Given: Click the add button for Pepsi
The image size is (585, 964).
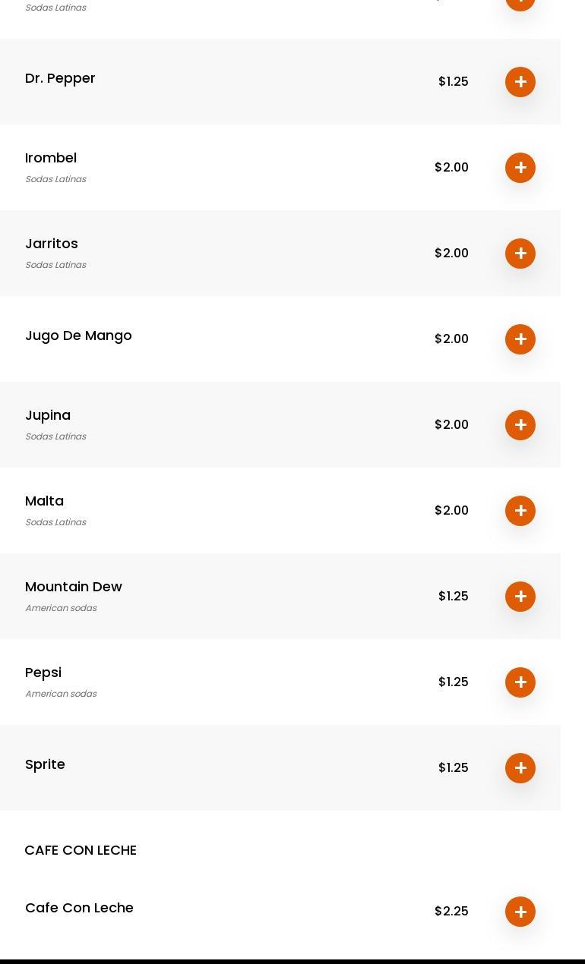Looking at the screenshot, I should [x=520, y=682].
